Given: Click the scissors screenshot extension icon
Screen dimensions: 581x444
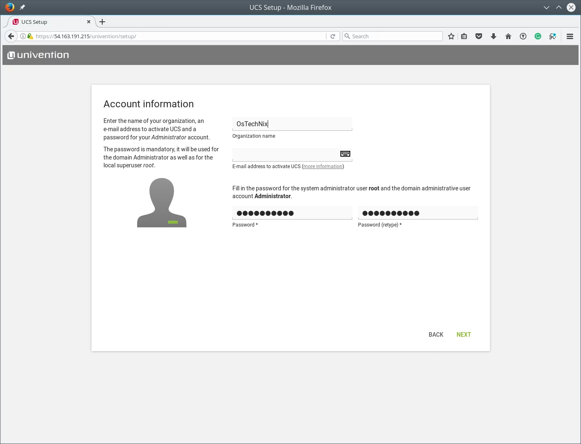Looking at the screenshot, I should (x=553, y=36).
